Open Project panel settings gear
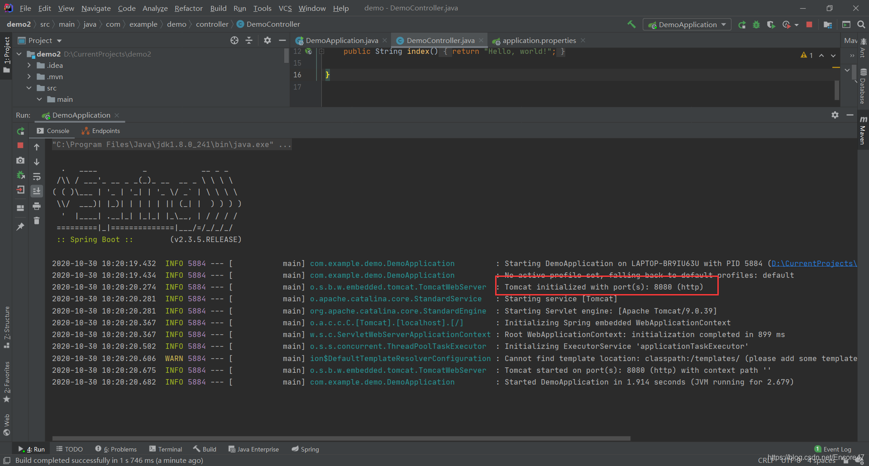This screenshot has height=466, width=869. click(267, 40)
